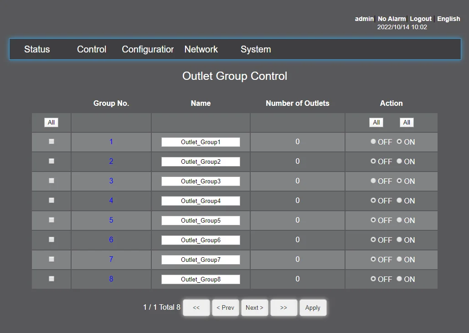Change language via English link
Image resolution: width=469 pixels, height=333 pixels.
(448, 19)
